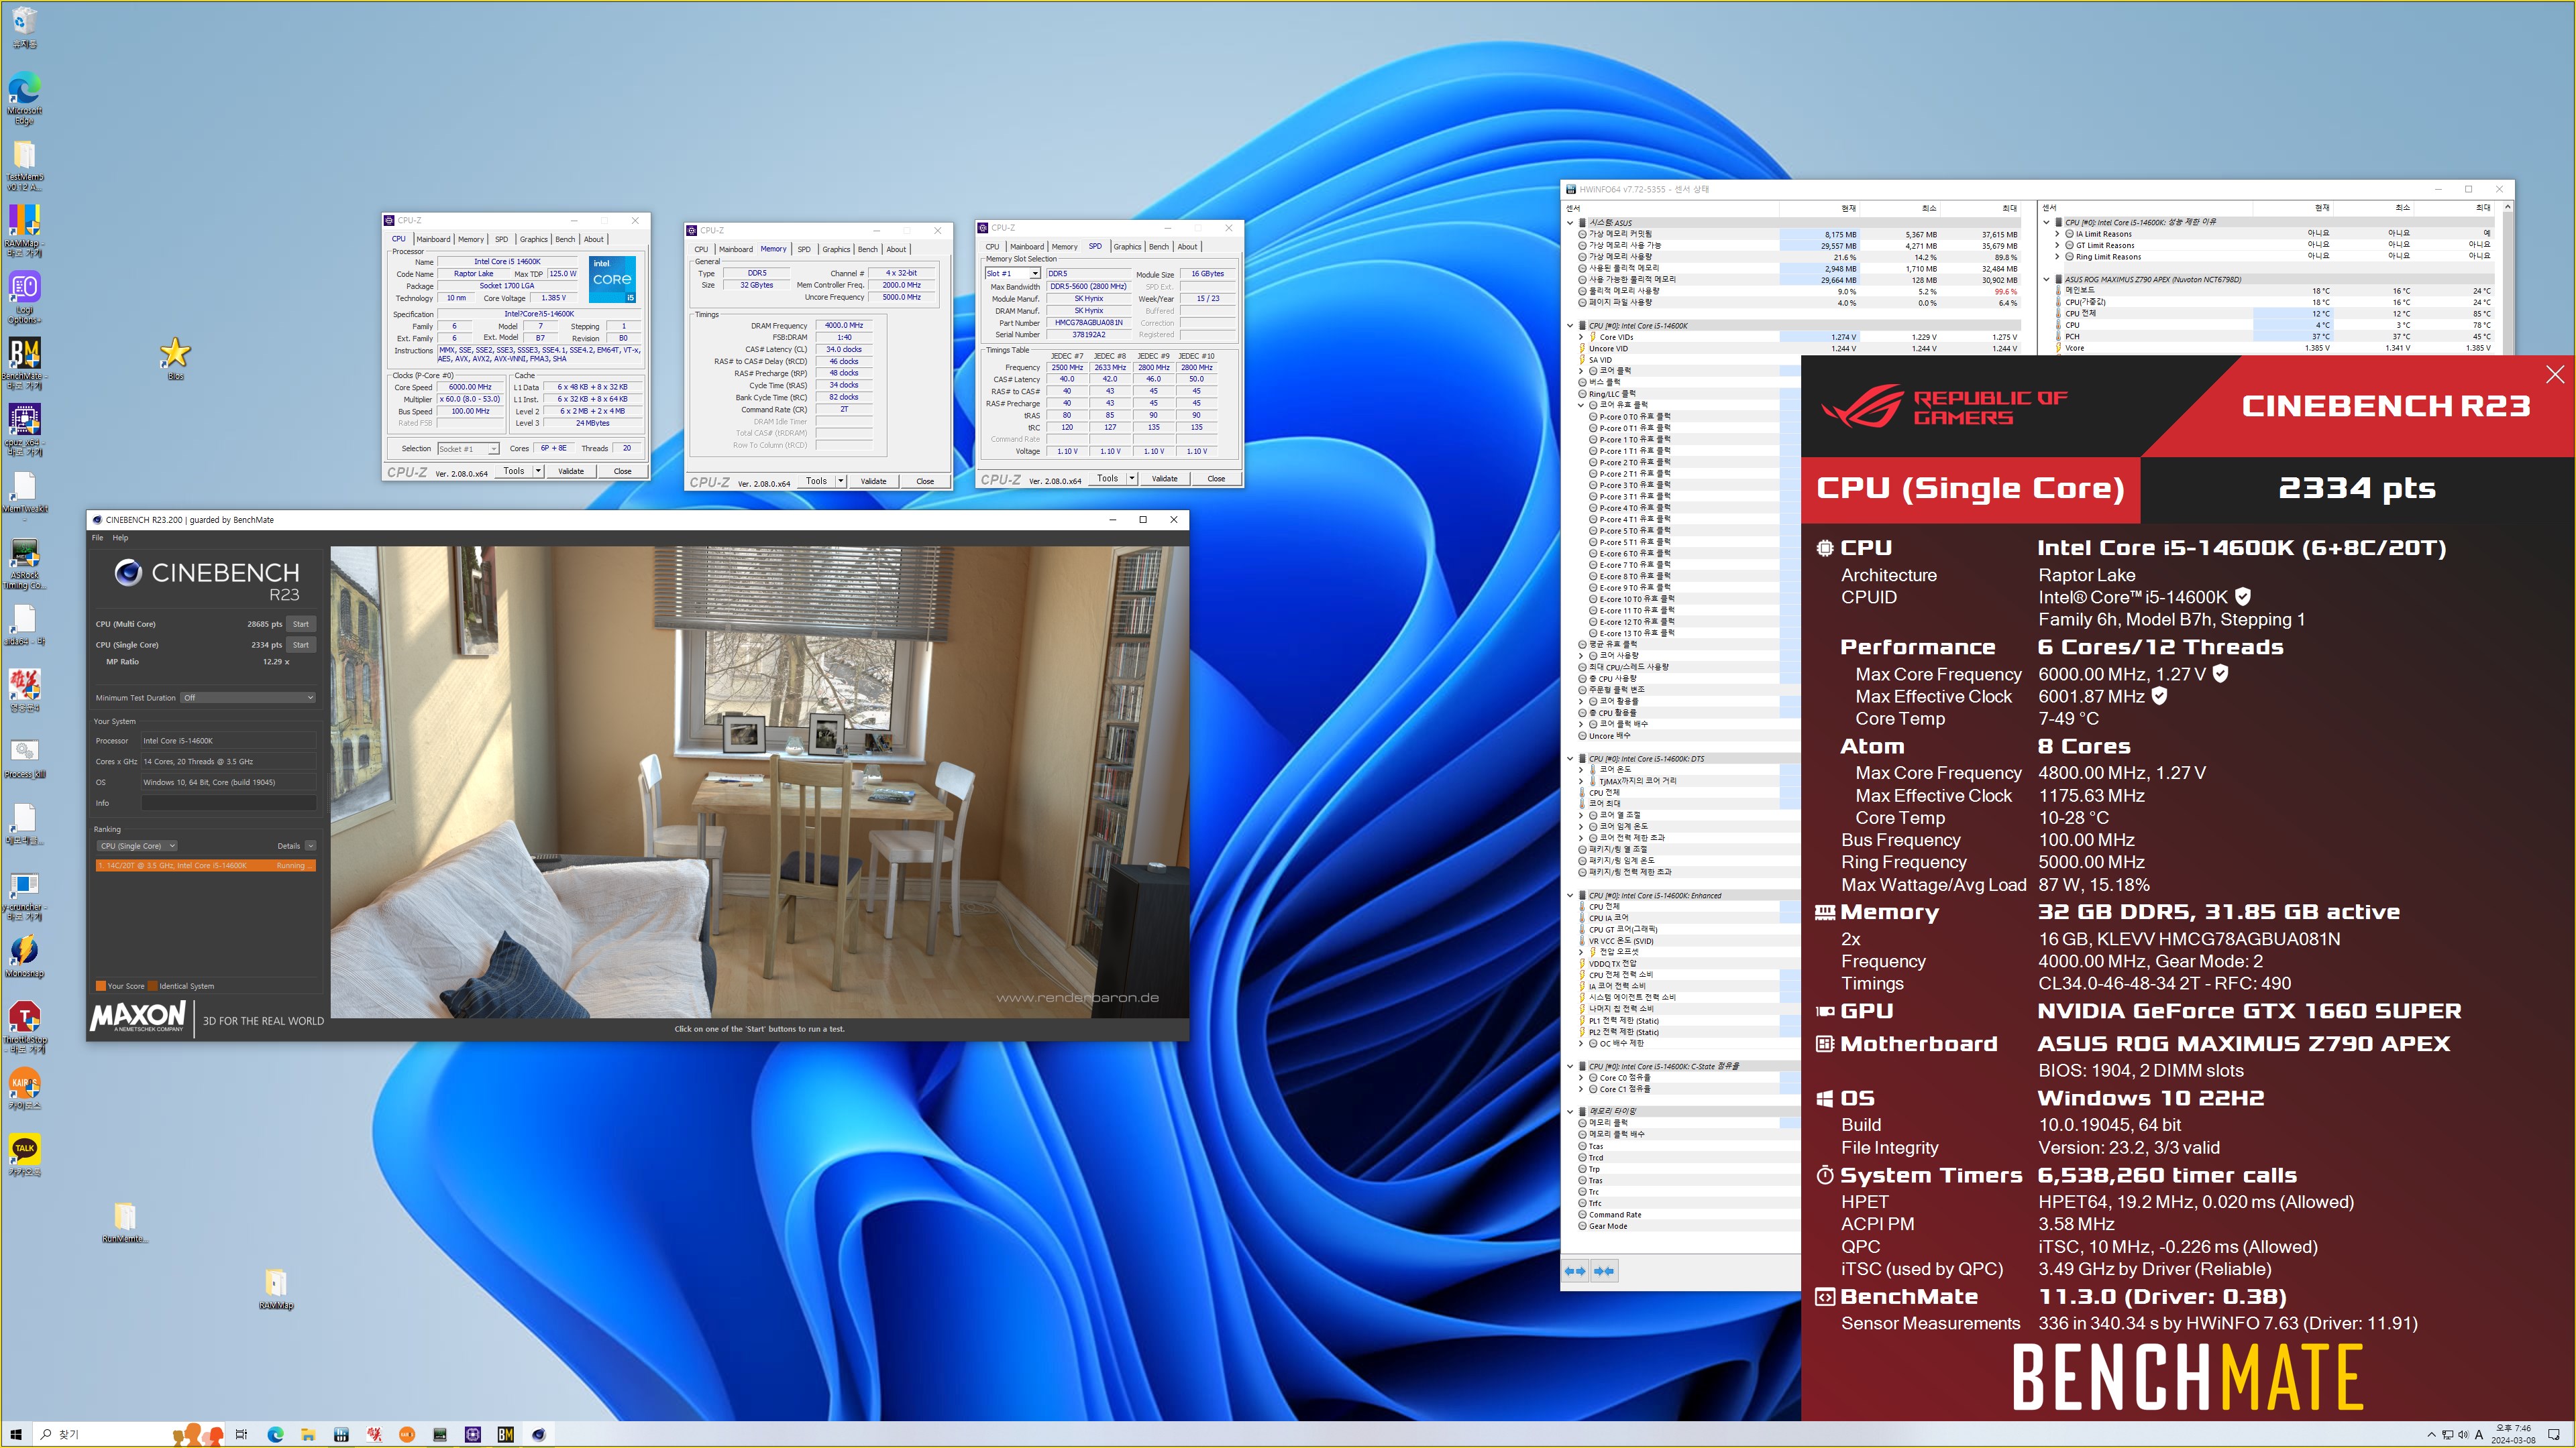Collapse CPU [#0] Intel Core i5-14600K group
The height and width of the screenshot is (1448, 2576).
click(1570, 326)
